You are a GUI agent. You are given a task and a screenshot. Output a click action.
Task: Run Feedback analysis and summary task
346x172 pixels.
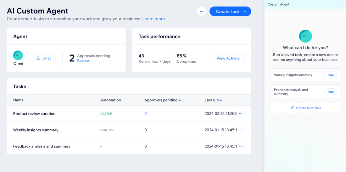coord(330,92)
